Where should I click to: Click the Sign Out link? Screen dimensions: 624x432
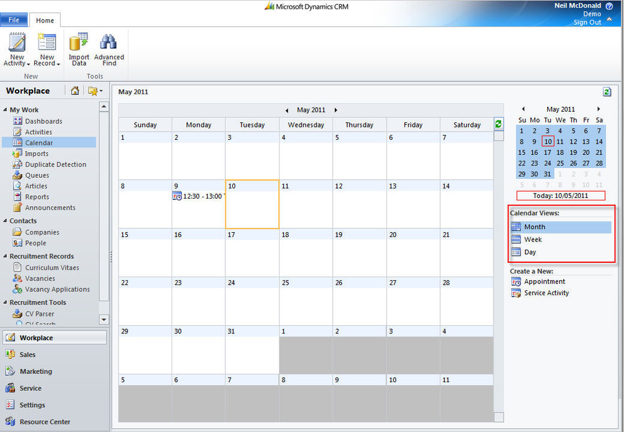coord(587,22)
